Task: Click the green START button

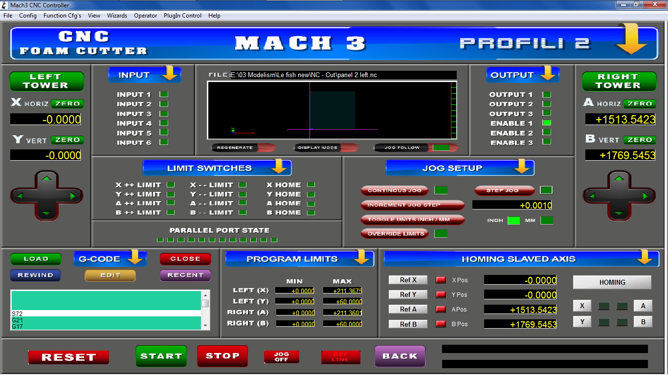Action: (x=161, y=356)
